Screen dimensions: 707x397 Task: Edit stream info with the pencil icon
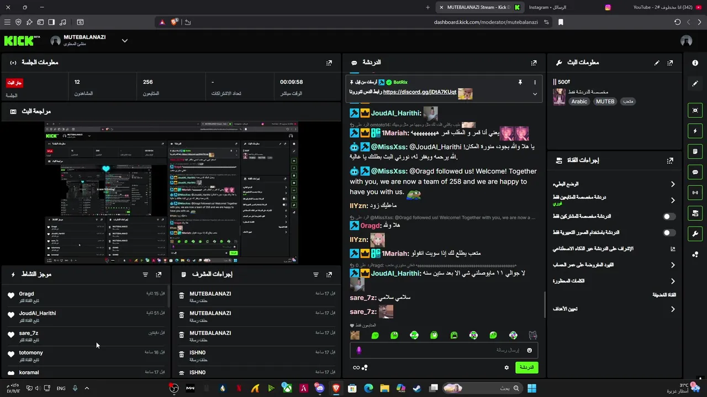[657, 63]
